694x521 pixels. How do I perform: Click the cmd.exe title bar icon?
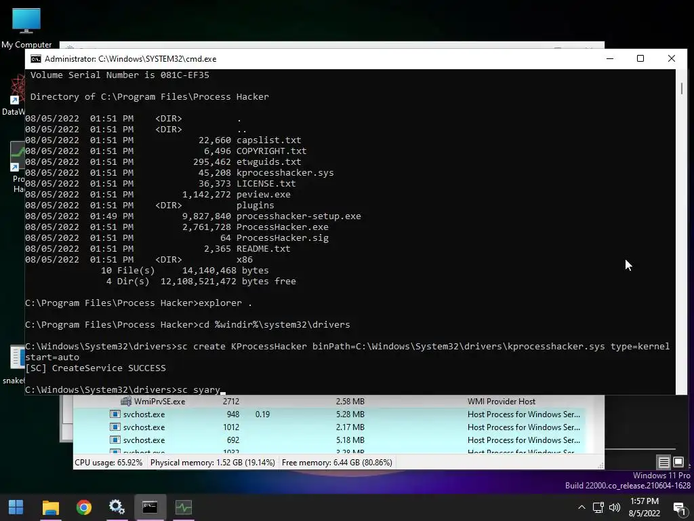point(36,59)
